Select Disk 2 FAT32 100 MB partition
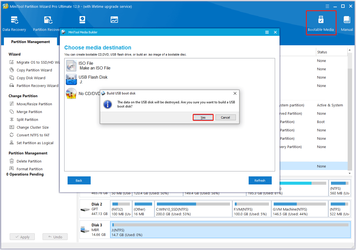Viewport: 356px width, 250px height. [121, 209]
